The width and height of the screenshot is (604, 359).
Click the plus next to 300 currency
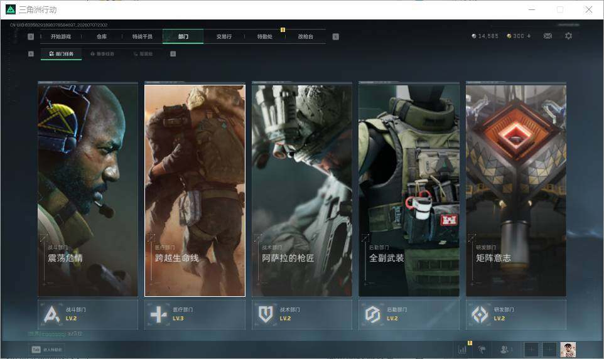[x=529, y=36]
